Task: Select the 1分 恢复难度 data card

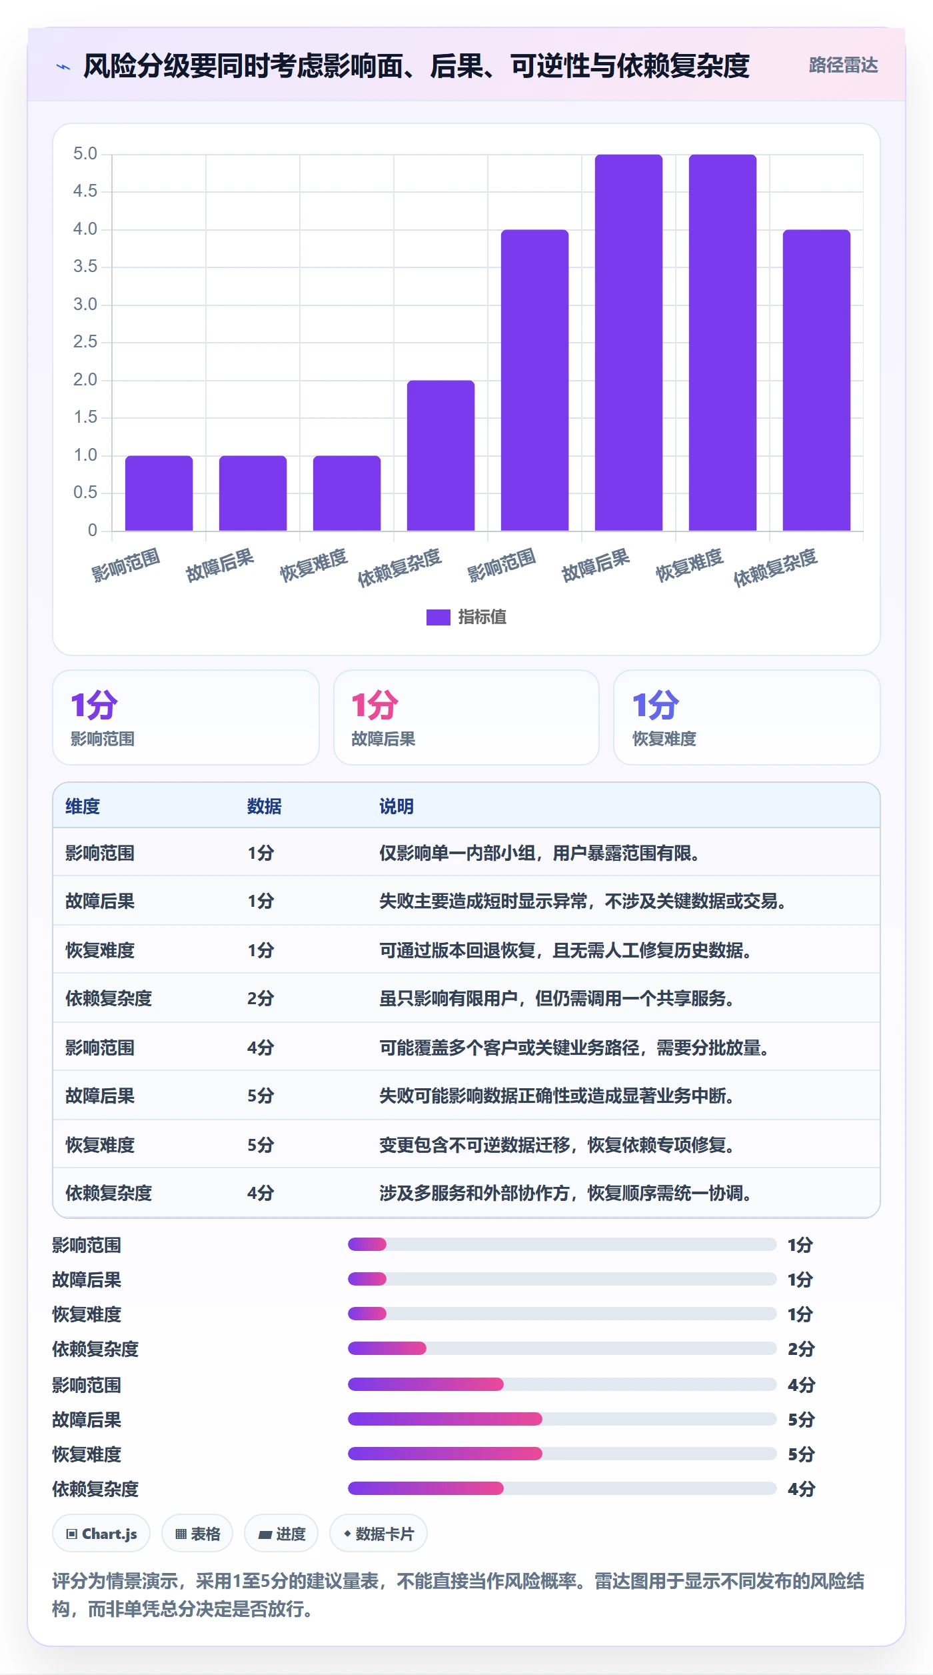Action: click(747, 717)
